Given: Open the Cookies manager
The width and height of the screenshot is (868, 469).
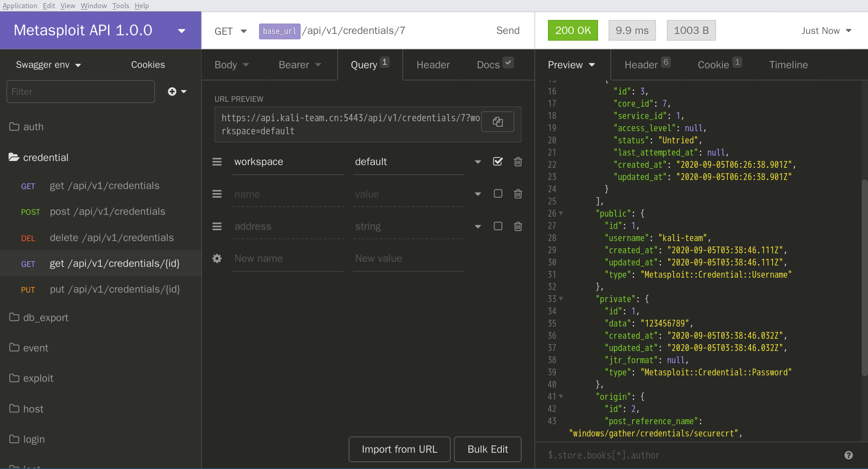Looking at the screenshot, I should [x=148, y=65].
